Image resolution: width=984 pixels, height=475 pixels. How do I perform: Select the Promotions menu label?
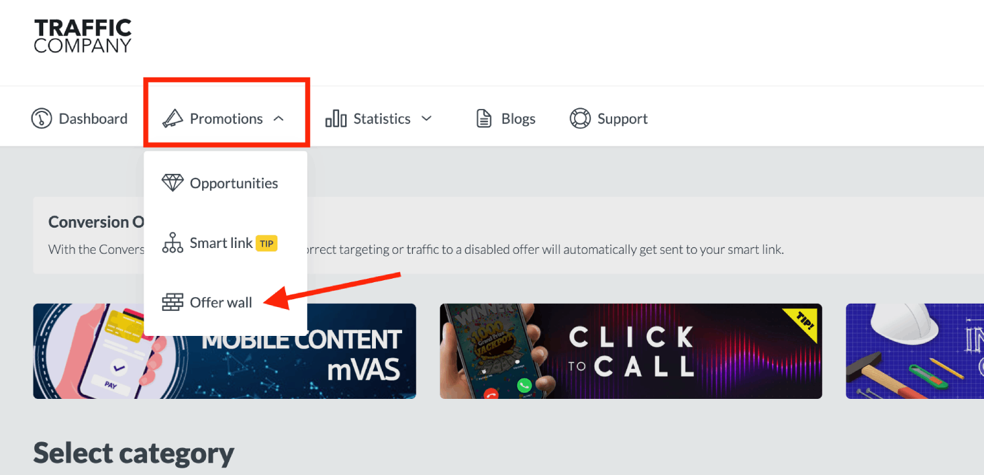(226, 119)
